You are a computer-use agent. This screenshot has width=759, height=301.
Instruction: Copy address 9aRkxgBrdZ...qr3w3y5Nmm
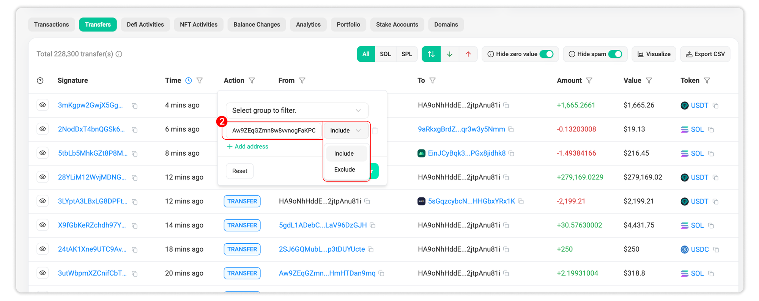click(511, 129)
